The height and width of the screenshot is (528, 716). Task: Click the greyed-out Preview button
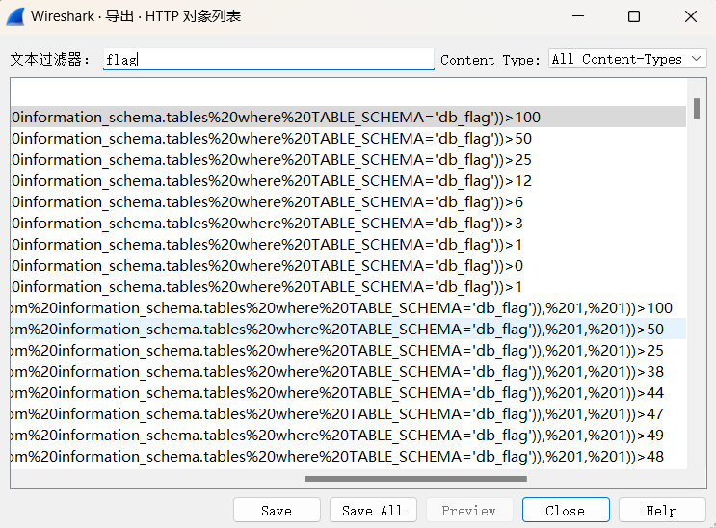pyautogui.click(x=469, y=511)
